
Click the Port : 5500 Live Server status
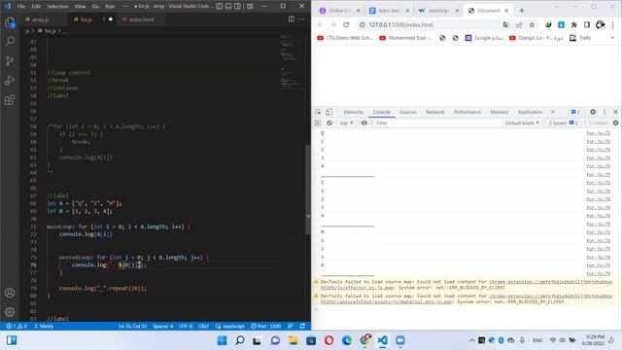[265, 327]
